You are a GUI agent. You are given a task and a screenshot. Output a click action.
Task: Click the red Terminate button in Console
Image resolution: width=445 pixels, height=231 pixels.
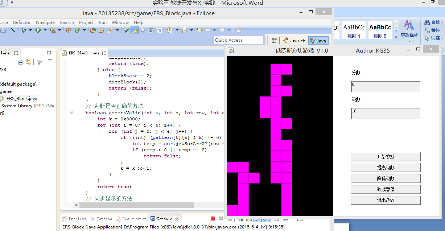[213, 219]
